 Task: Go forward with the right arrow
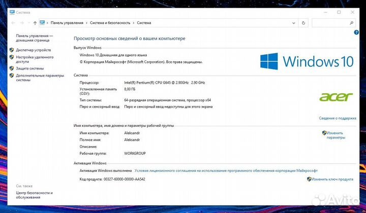[x=22, y=23]
